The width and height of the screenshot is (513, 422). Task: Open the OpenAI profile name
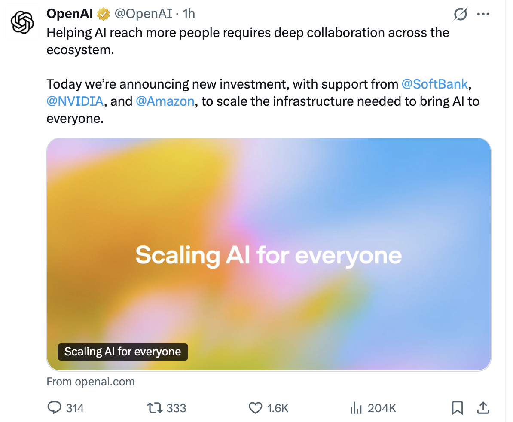point(69,13)
